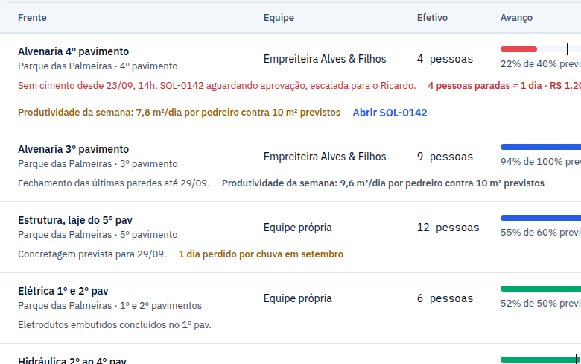
Task: Select the Hidráulica 2º ao 4º pav title
Action: 72,360
